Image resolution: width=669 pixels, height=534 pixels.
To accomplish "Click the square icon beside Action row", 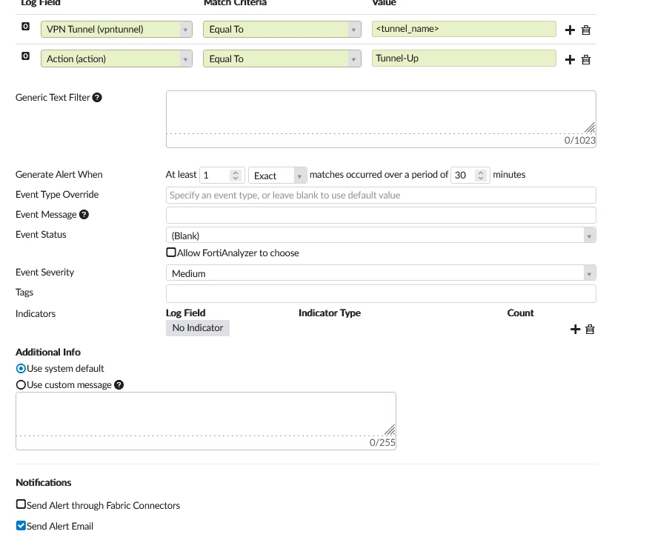I will coord(26,56).
